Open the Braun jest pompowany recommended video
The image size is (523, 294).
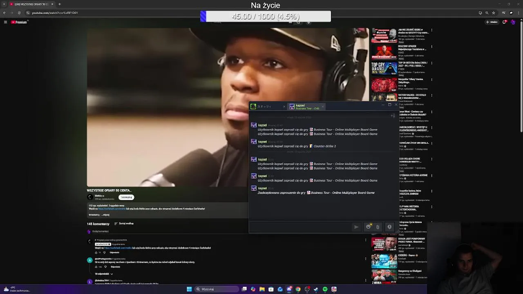(x=384, y=244)
